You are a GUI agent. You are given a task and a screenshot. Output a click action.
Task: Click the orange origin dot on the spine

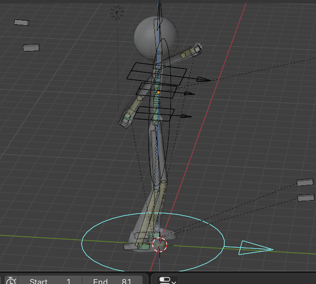coord(159,92)
